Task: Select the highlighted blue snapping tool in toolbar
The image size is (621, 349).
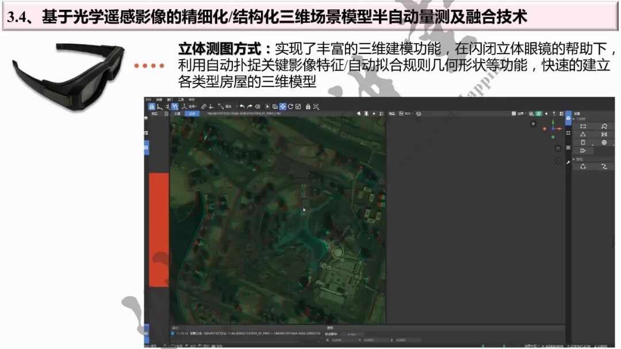Action: click(x=175, y=106)
